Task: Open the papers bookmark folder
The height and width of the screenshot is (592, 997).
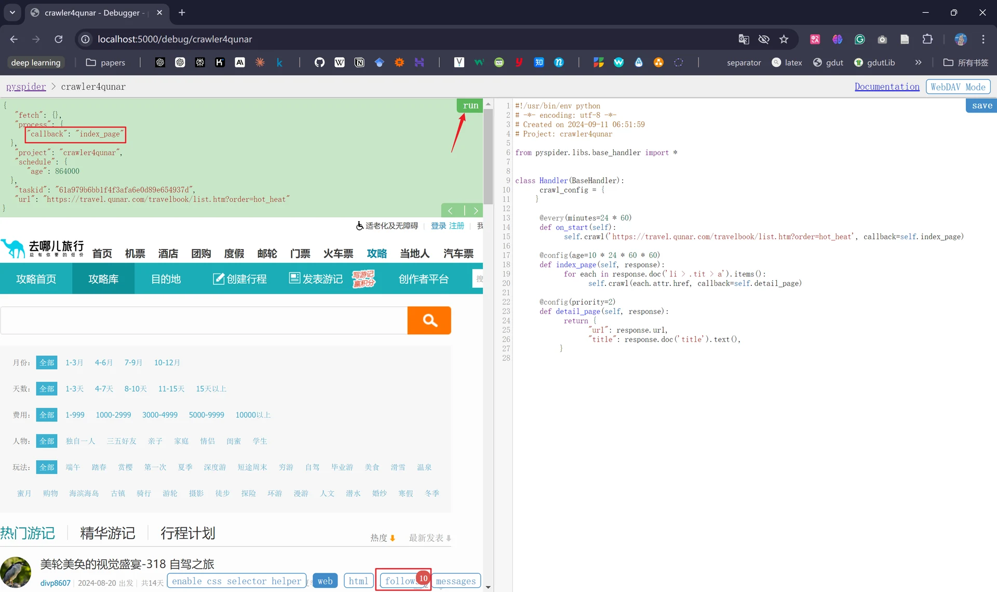Action: point(105,62)
